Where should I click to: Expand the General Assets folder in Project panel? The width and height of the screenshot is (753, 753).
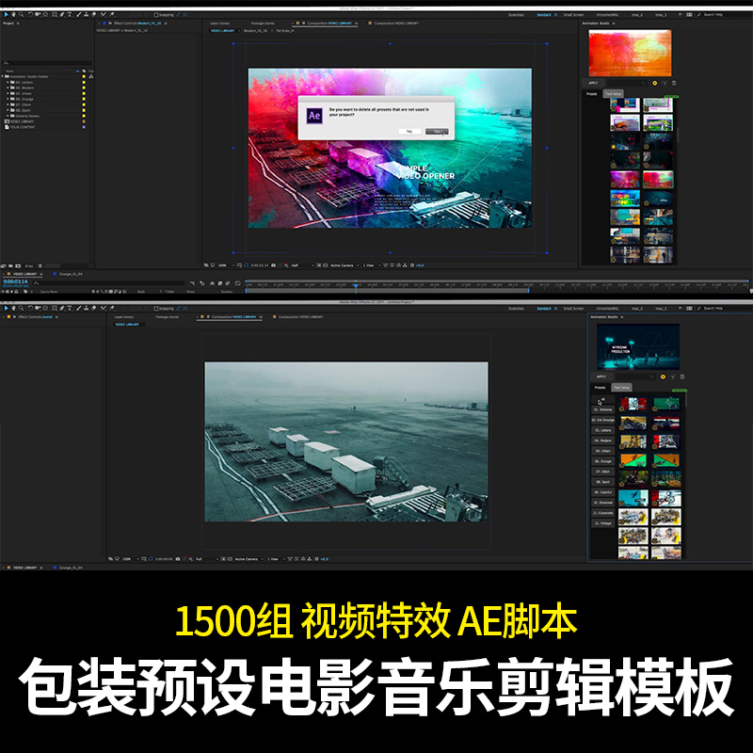8,116
